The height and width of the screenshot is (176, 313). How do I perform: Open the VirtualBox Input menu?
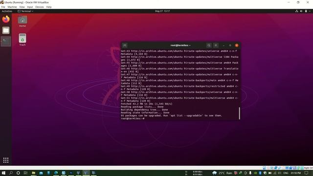pyautogui.click(x=30, y=7)
